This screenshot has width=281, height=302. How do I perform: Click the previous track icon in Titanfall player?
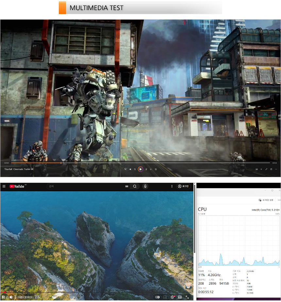130,169
